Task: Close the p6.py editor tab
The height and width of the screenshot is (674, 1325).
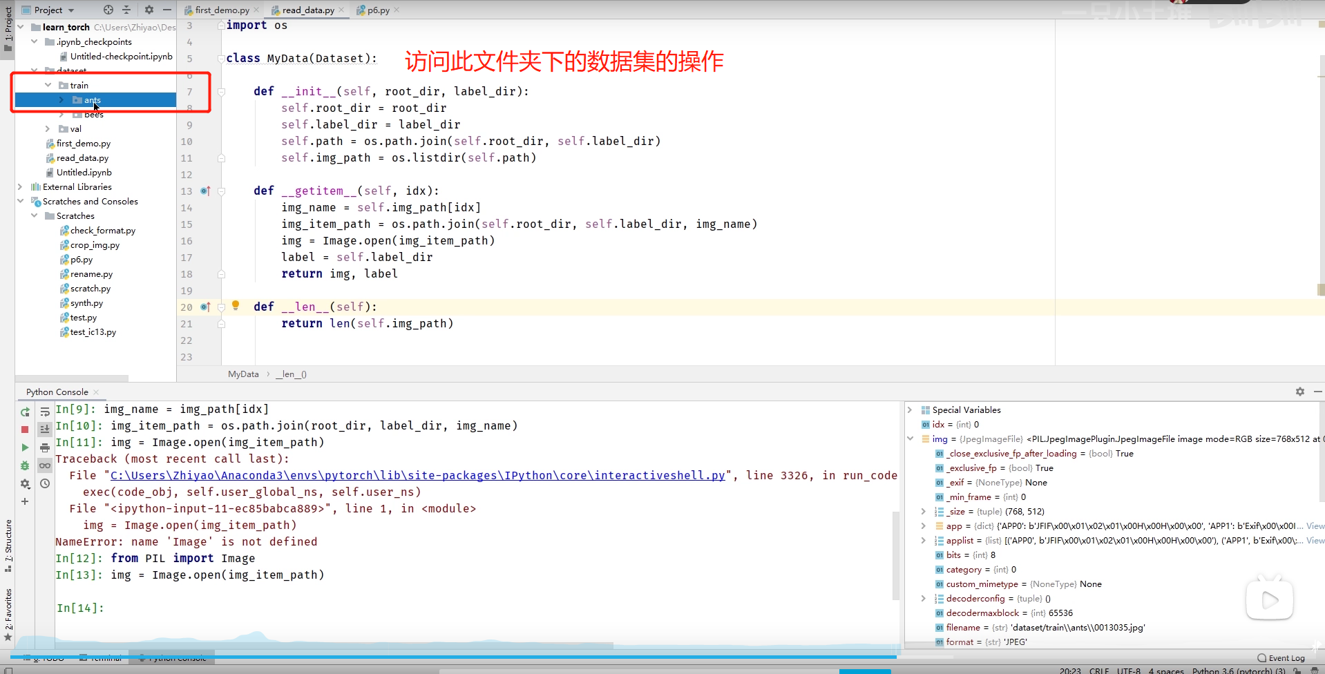Action: (397, 10)
